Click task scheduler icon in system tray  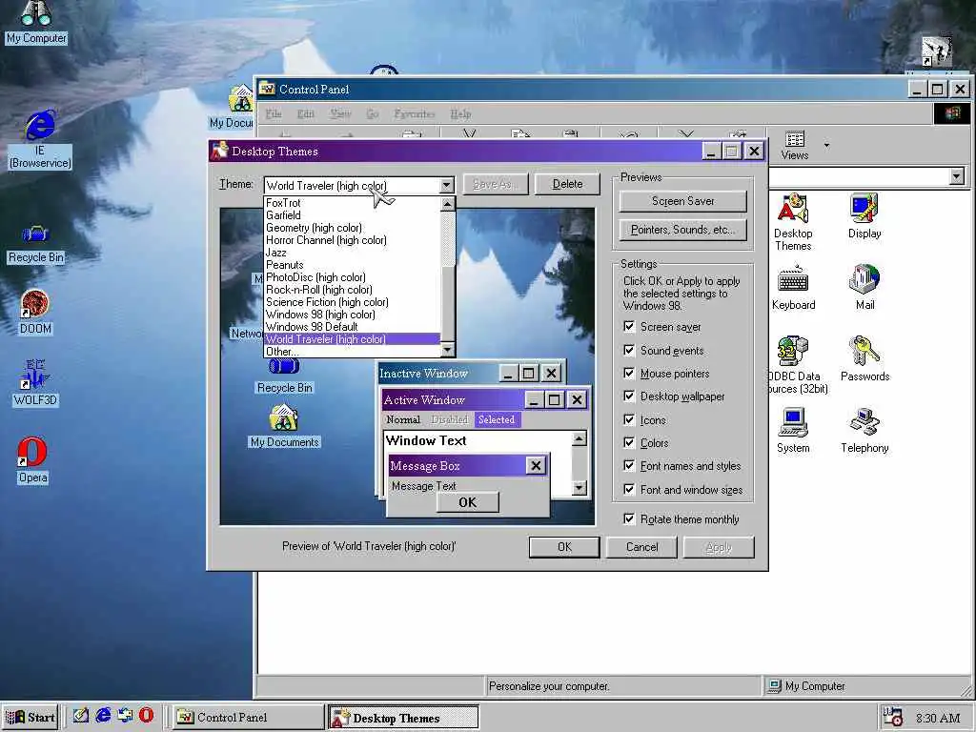[x=893, y=717]
